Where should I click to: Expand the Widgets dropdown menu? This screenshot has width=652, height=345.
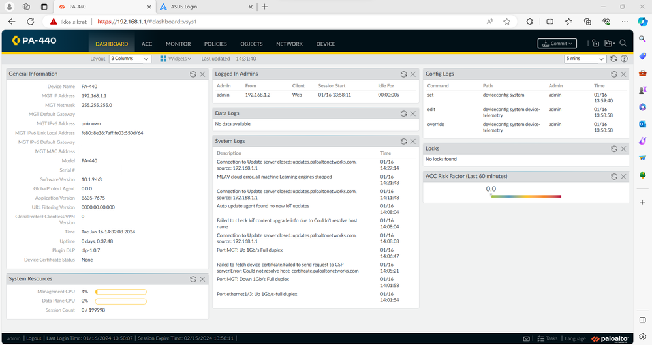click(x=177, y=59)
